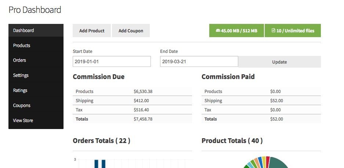Open the Dashboard sidebar item

pos(36,30)
